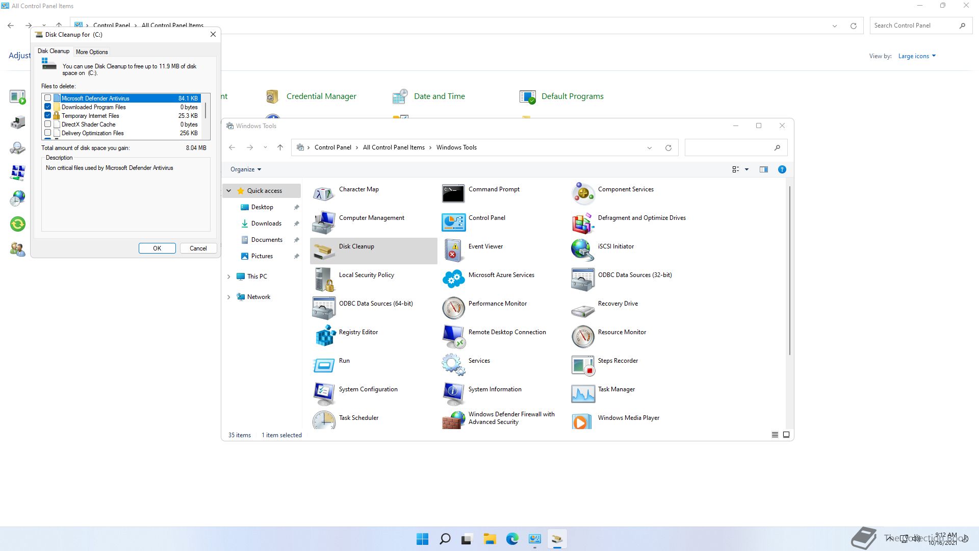Open view layout options dropdown arrow
Screen dimensions: 979x551
click(746, 169)
